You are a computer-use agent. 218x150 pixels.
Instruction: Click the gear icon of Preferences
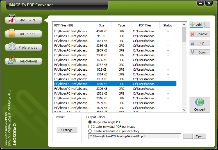12,46
